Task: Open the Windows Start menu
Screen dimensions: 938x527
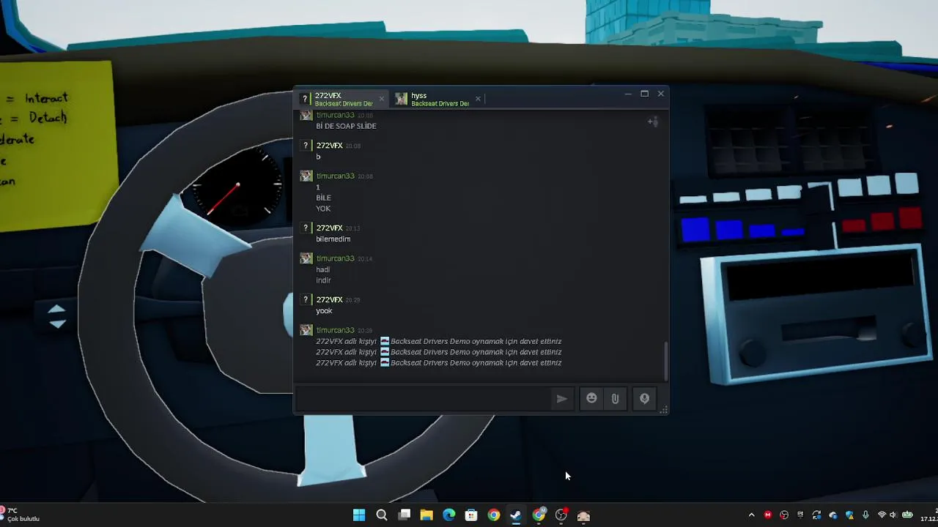Action: pyautogui.click(x=359, y=515)
